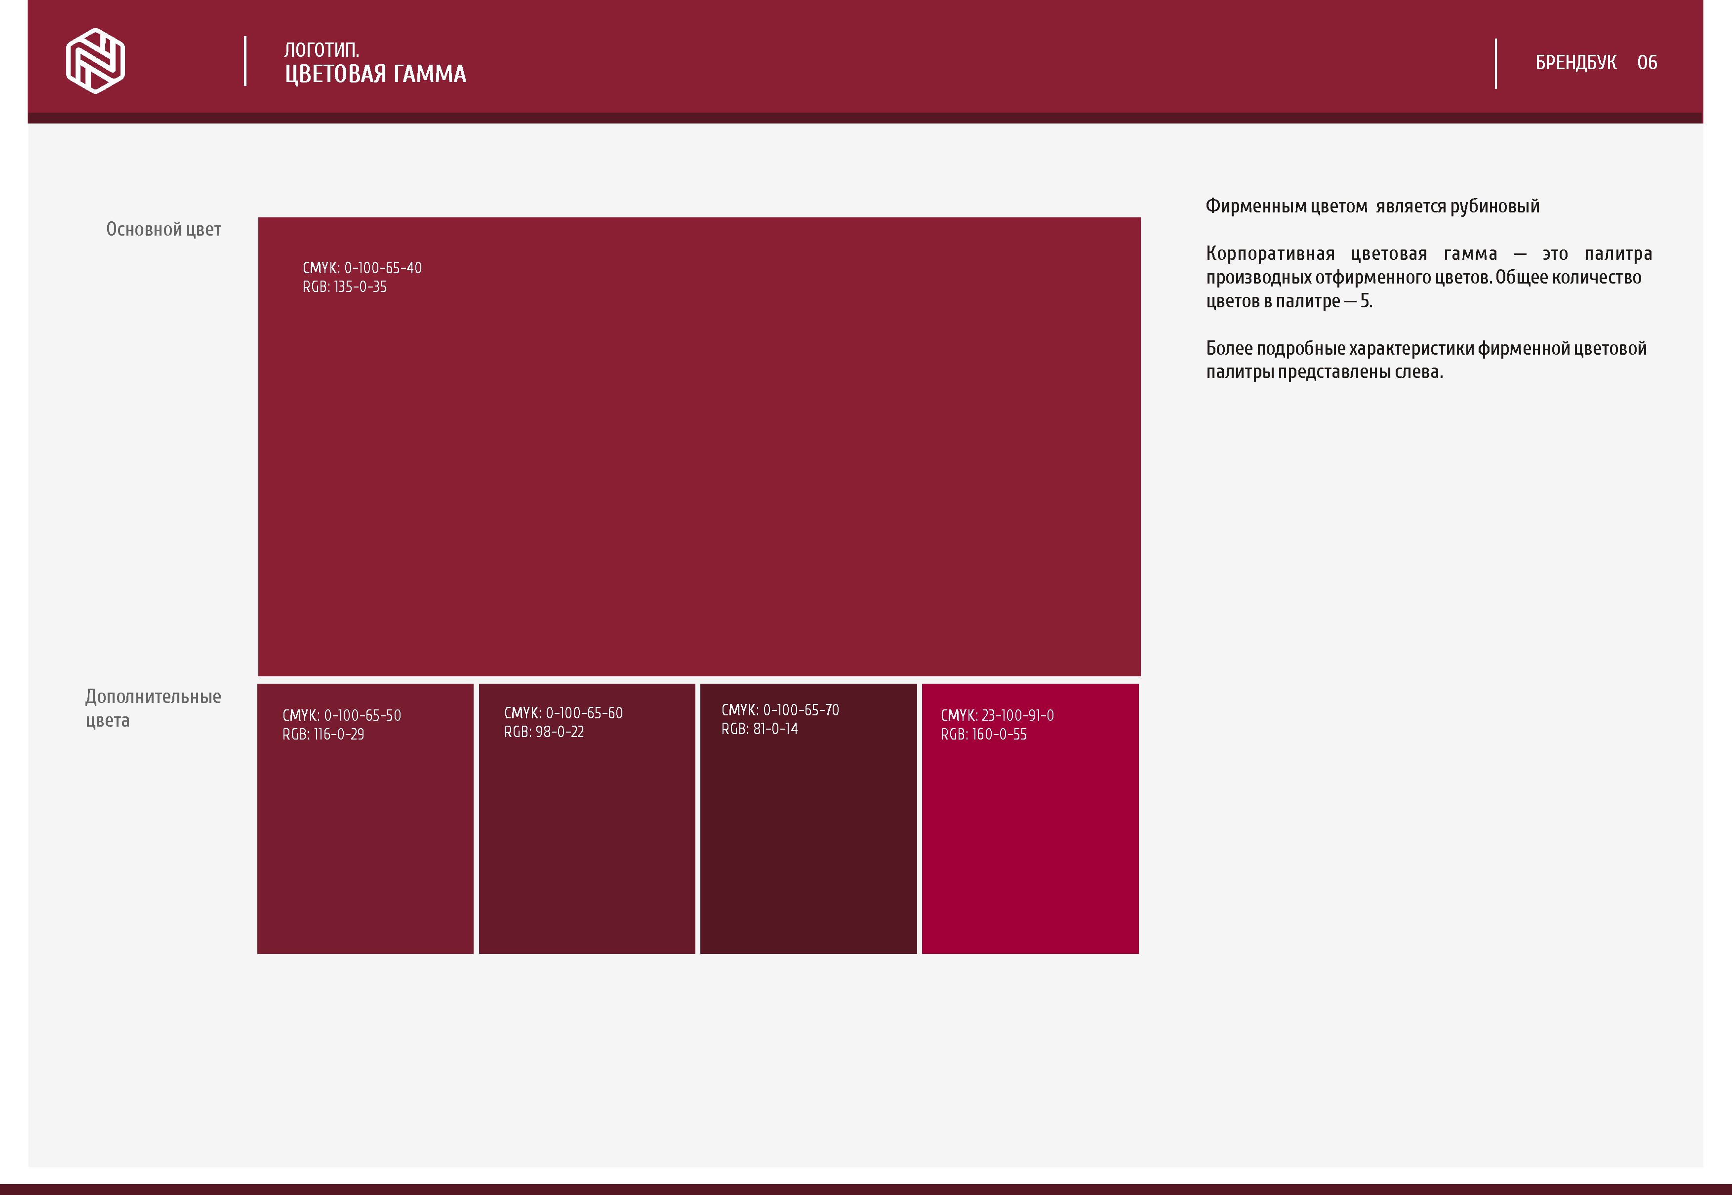
Task: Select the main ruby swatch RGB 135-0-35
Action: point(699,446)
